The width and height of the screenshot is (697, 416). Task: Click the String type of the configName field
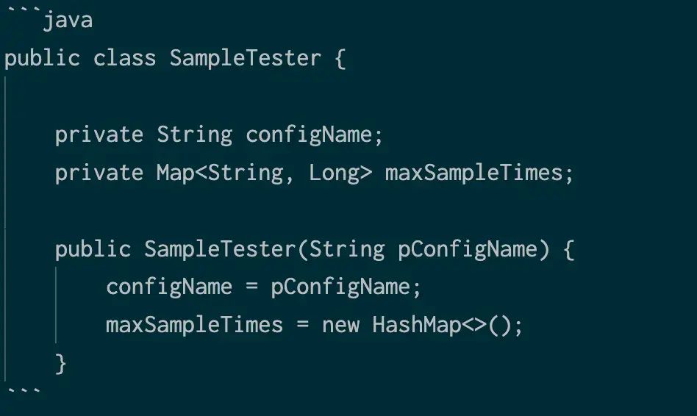click(194, 135)
